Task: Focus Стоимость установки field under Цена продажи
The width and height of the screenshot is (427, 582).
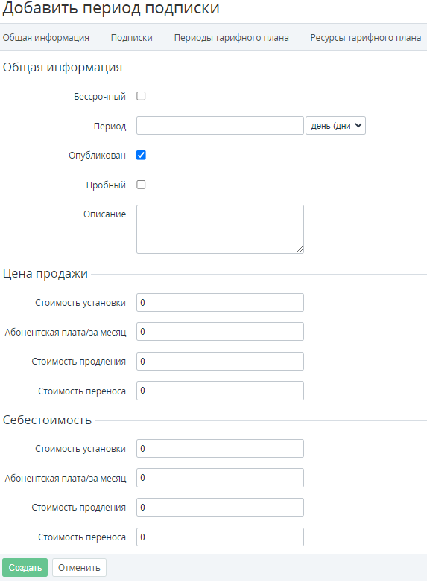Action: (x=220, y=302)
